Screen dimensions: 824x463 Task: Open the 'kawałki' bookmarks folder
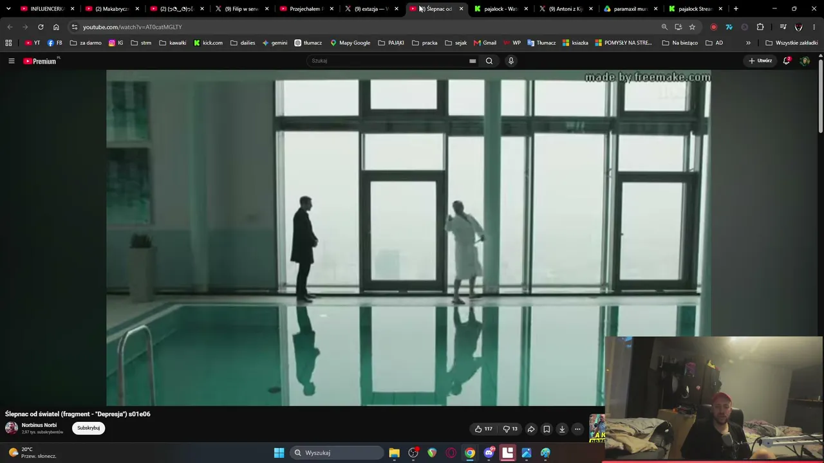pos(173,43)
